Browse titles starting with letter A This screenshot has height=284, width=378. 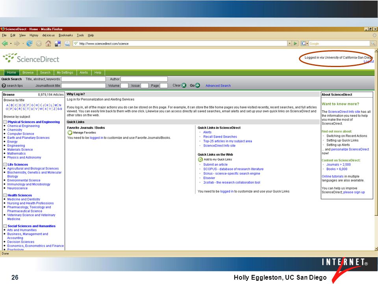tap(7, 105)
